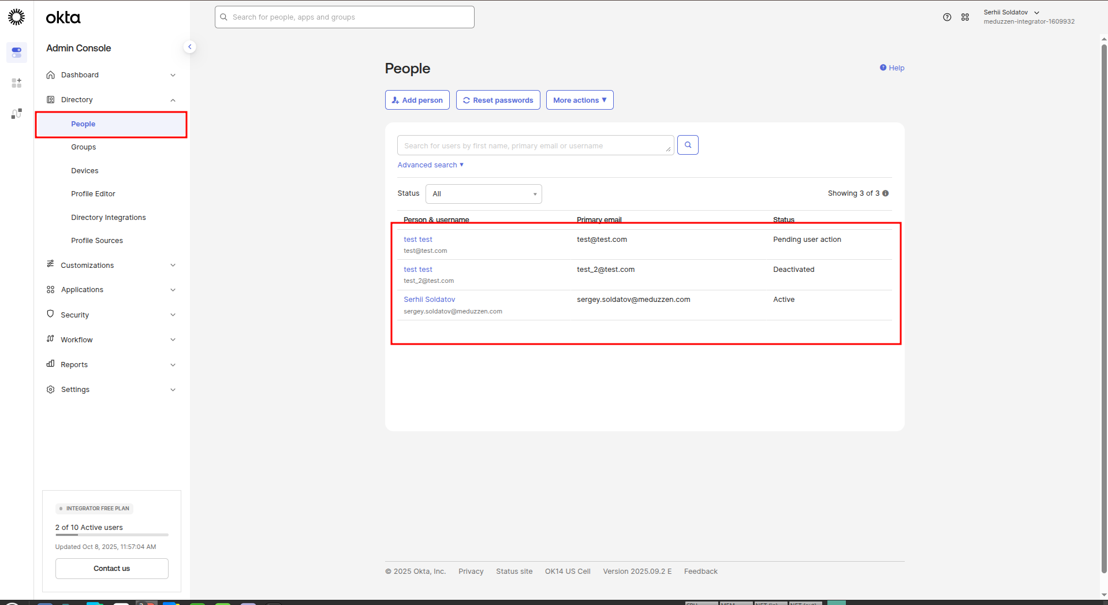Open the workflow connector icon in left rail

(x=16, y=114)
